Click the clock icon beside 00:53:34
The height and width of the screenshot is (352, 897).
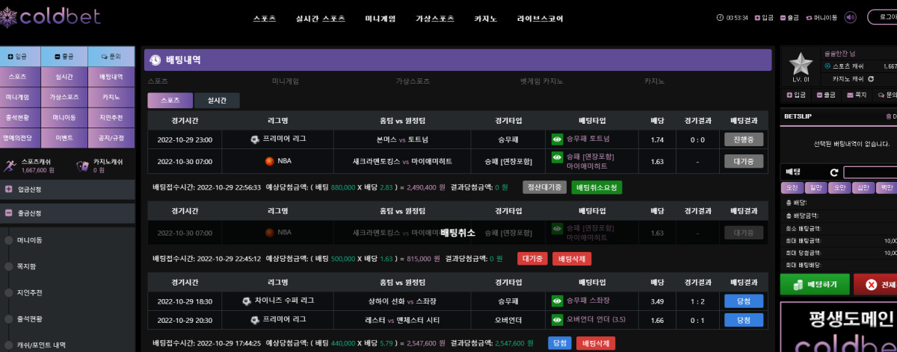point(720,17)
